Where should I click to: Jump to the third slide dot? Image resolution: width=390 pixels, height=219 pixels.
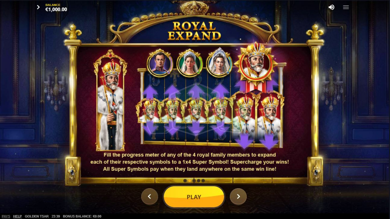pyautogui.click(x=194, y=181)
